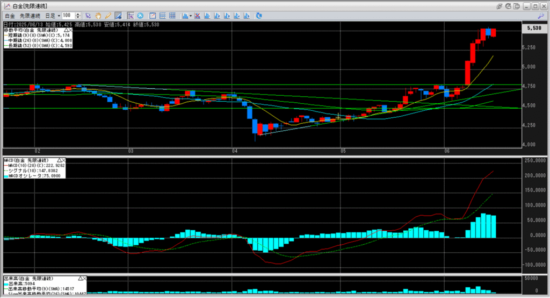
Task: Open the 白金 symbol menu
Action: pyautogui.click(x=10, y=16)
